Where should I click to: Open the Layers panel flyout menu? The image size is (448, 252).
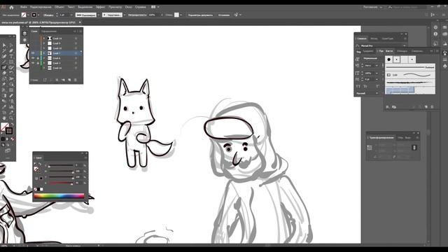coord(81,31)
